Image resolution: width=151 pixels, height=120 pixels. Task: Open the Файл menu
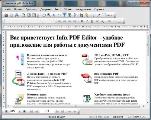pyautogui.click(x=8, y=9)
